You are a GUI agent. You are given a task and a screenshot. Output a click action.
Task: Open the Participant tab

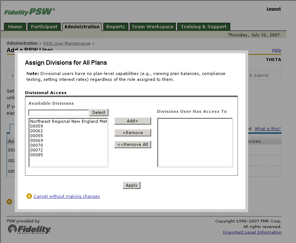coord(44,27)
